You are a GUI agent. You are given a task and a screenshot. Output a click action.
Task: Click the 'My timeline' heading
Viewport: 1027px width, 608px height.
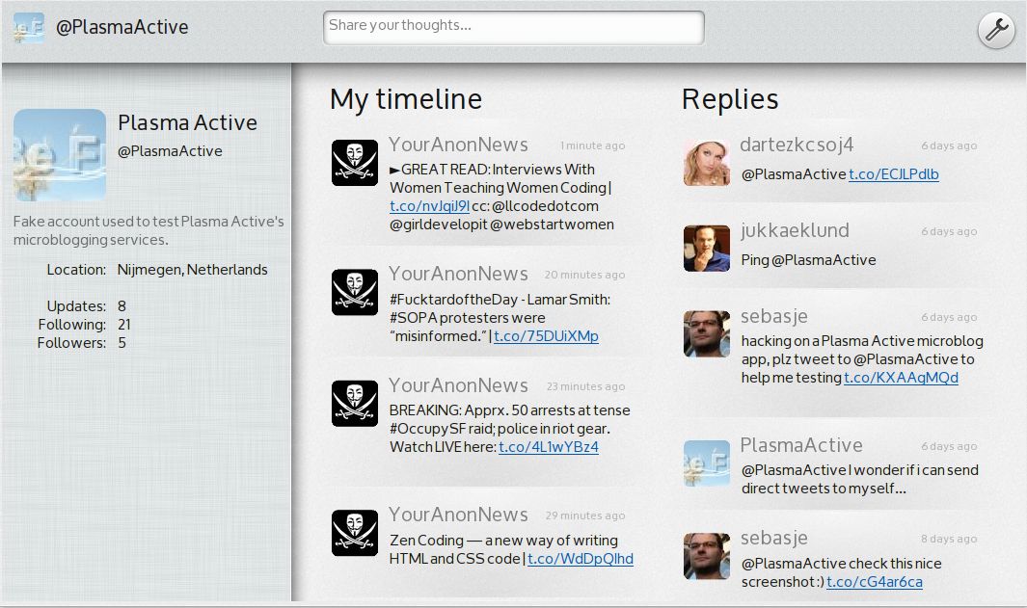pos(406,100)
